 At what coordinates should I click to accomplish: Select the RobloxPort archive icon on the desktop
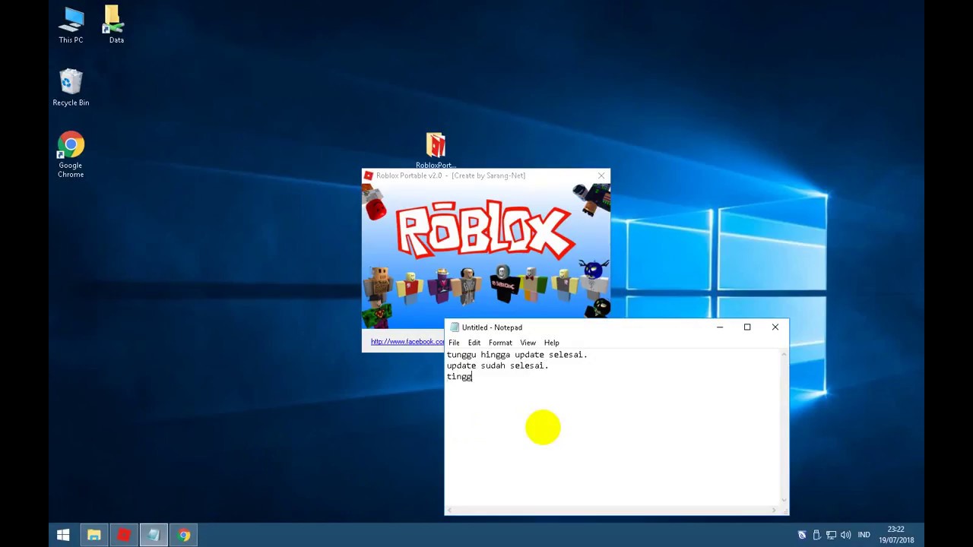436,150
